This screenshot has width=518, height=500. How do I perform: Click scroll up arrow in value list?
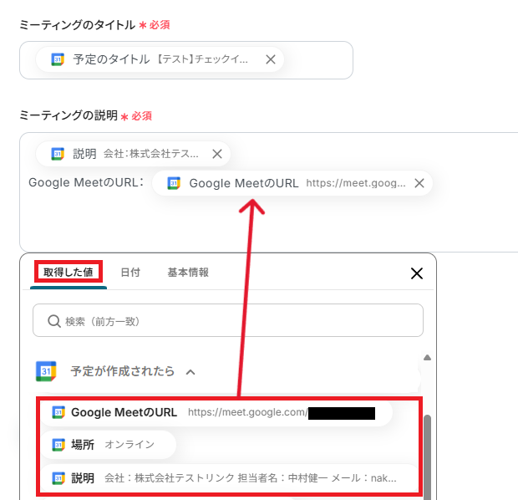coord(427,358)
